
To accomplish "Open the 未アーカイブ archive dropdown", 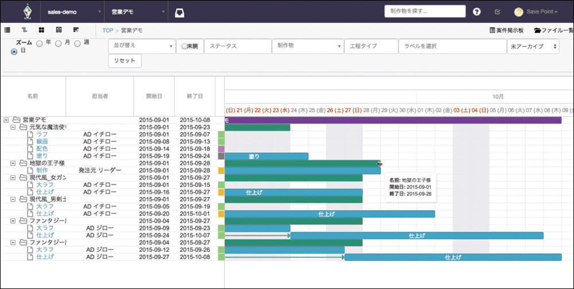I will coord(533,46).
